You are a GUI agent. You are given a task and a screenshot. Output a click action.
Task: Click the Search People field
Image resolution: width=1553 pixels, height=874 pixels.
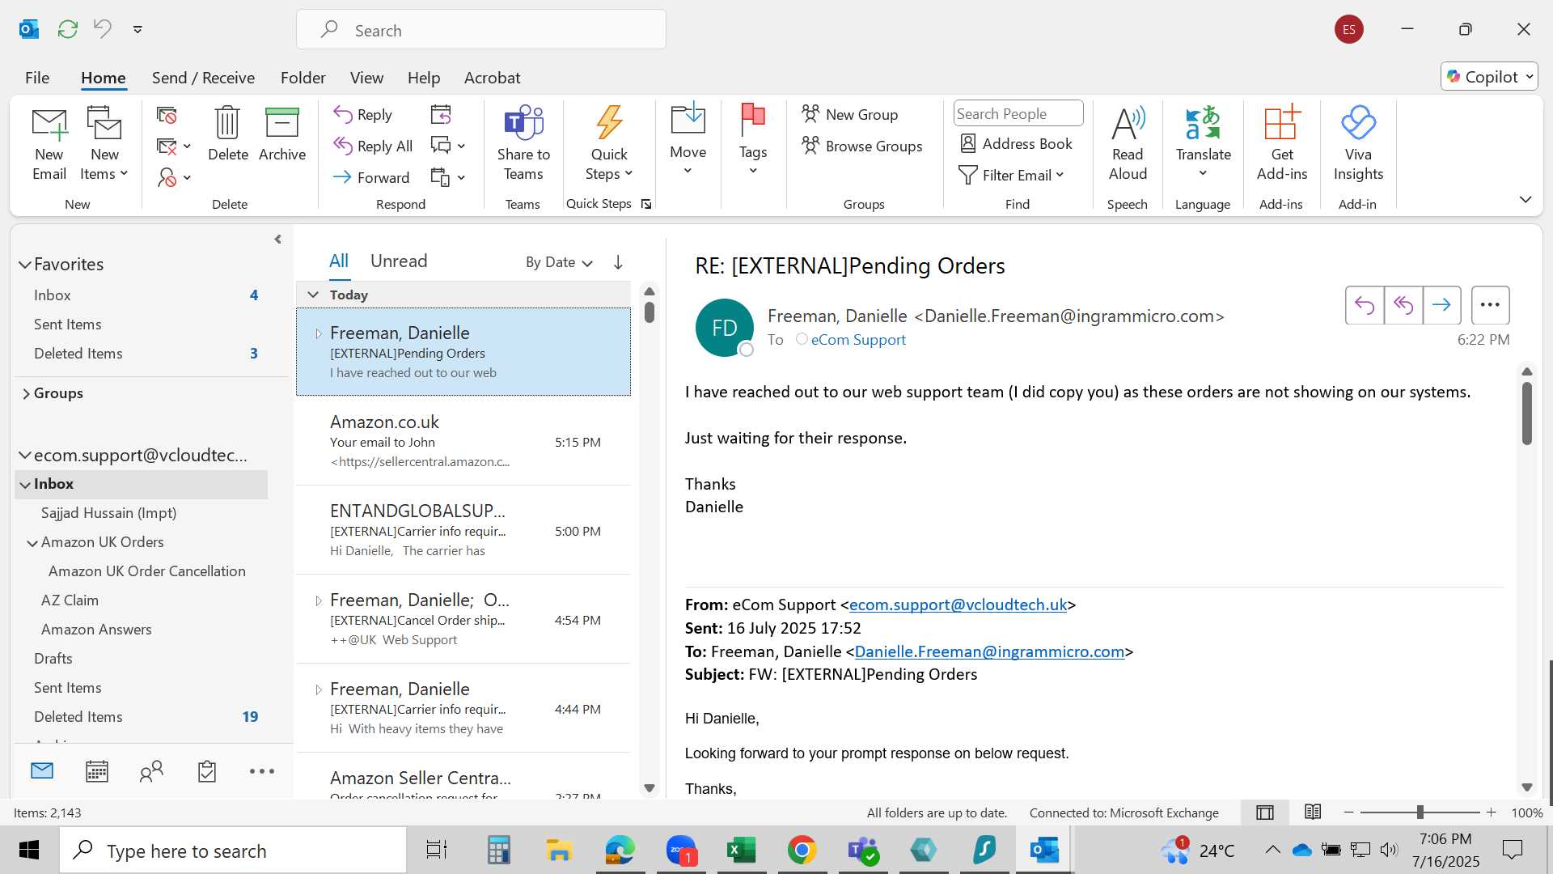click(x=1018, y=114)
